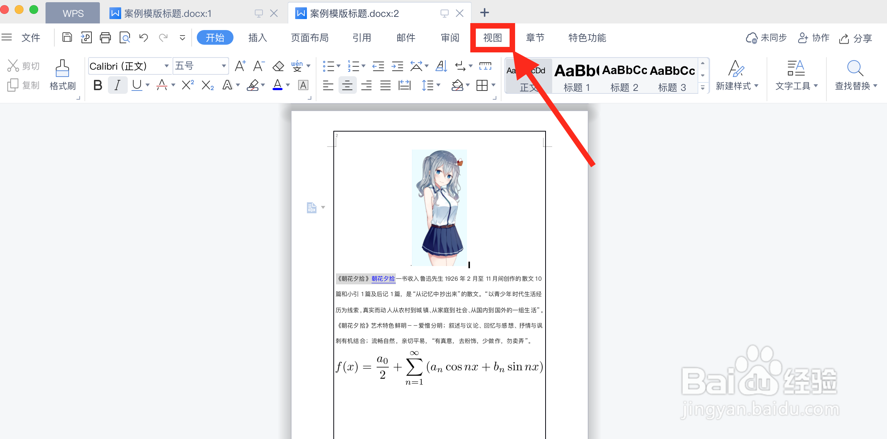Toggle character shading A button

pos(303,85)
